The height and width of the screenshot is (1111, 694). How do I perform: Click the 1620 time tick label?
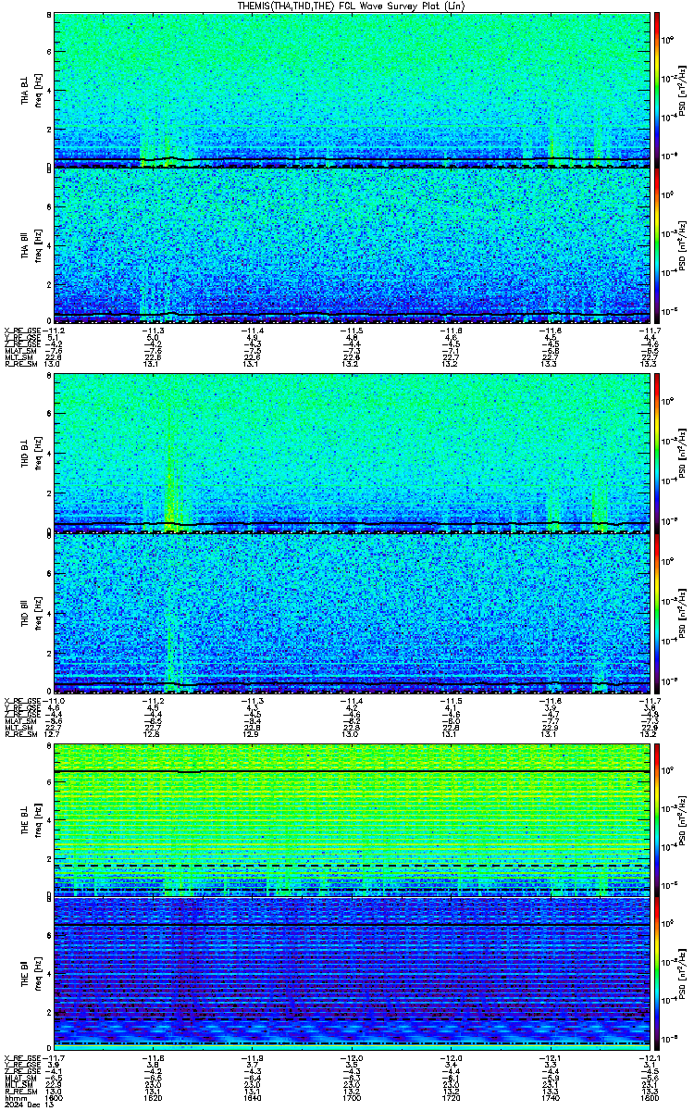pos(153,1098)
